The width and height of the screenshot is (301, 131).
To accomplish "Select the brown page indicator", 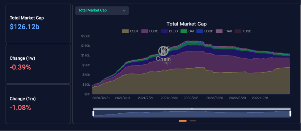I will [193, 121].
